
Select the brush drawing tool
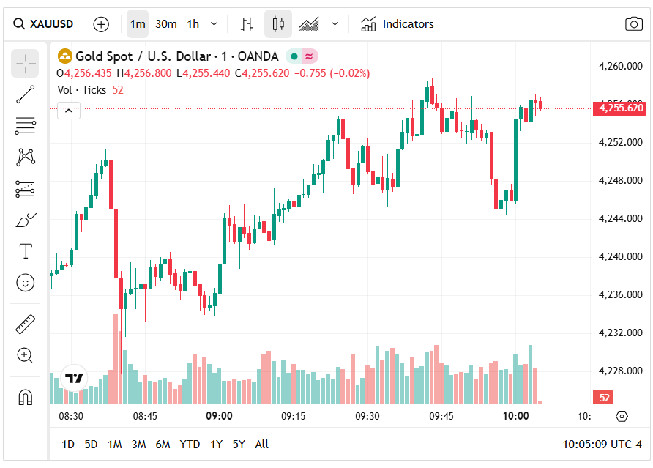[25, 220]
